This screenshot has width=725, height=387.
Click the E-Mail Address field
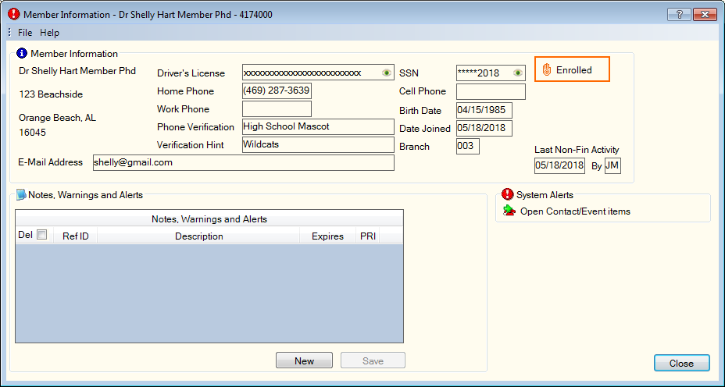tap(244, 162)
